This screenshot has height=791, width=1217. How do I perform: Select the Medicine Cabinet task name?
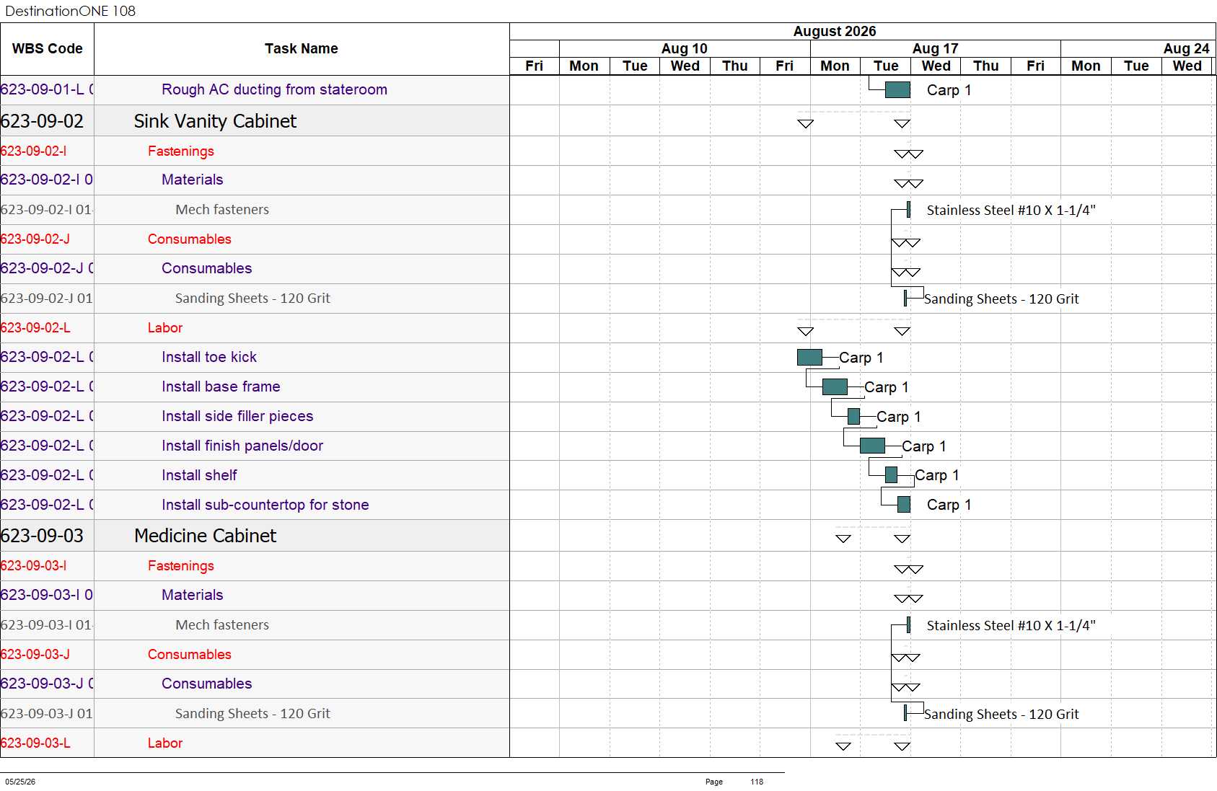pos(205,536)
